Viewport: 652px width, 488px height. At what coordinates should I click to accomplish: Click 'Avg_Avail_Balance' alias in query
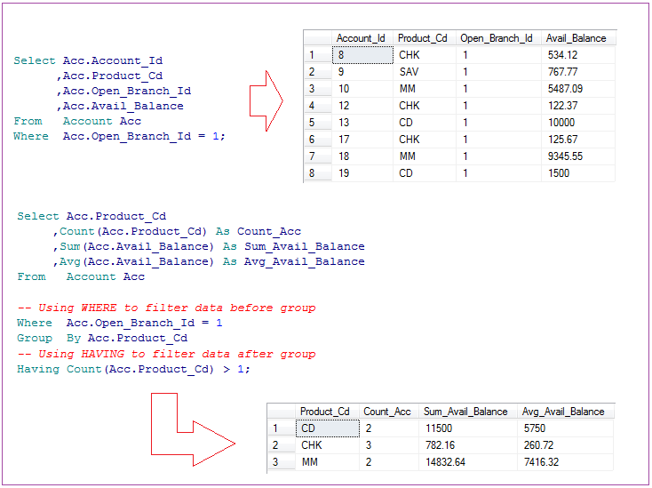point(305,262)
